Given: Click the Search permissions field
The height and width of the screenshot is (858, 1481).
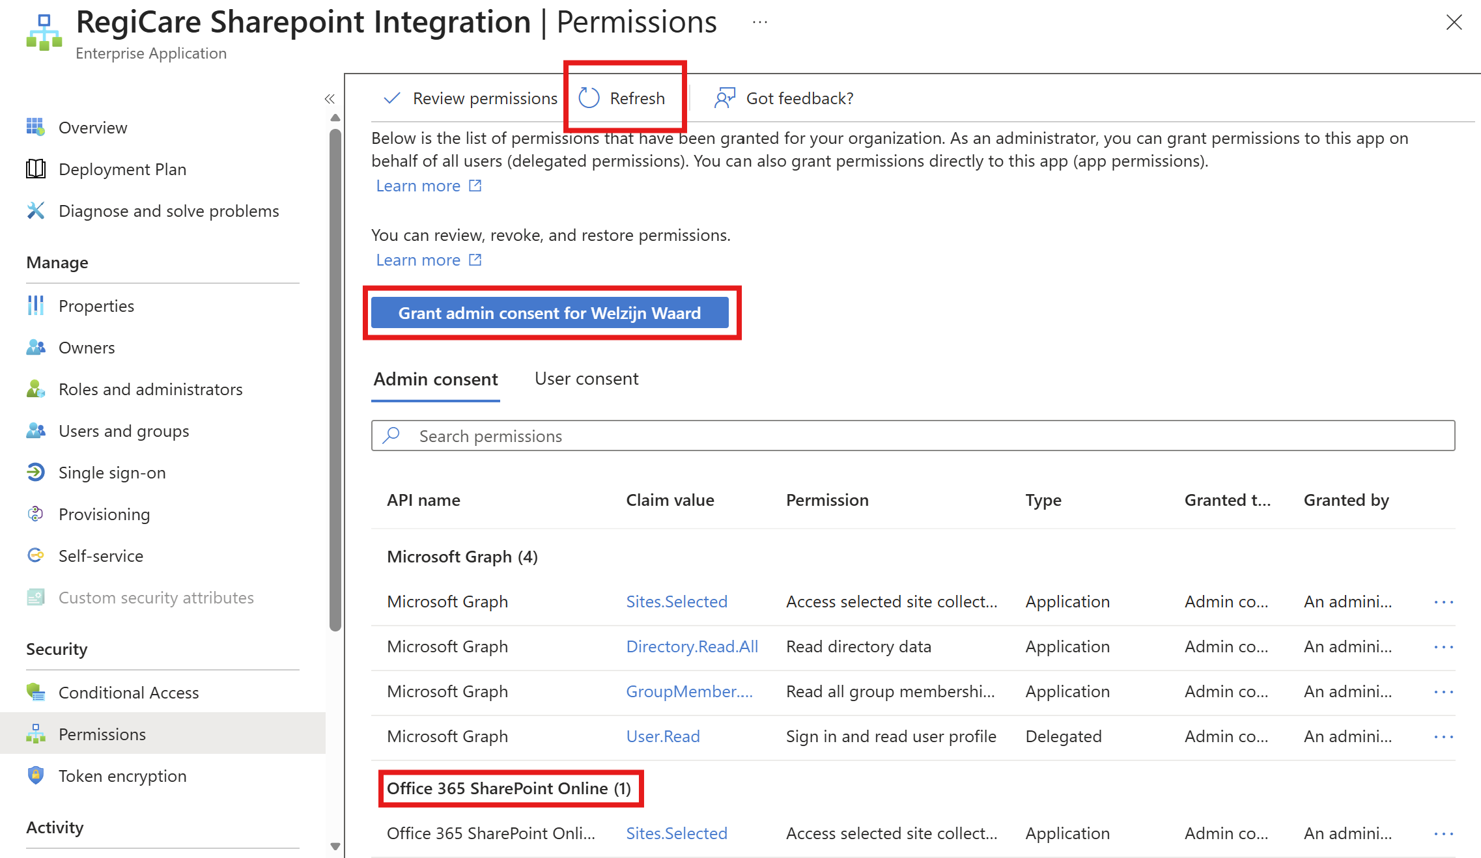Looking at the screenshot, I should click(x=912, y=436).
